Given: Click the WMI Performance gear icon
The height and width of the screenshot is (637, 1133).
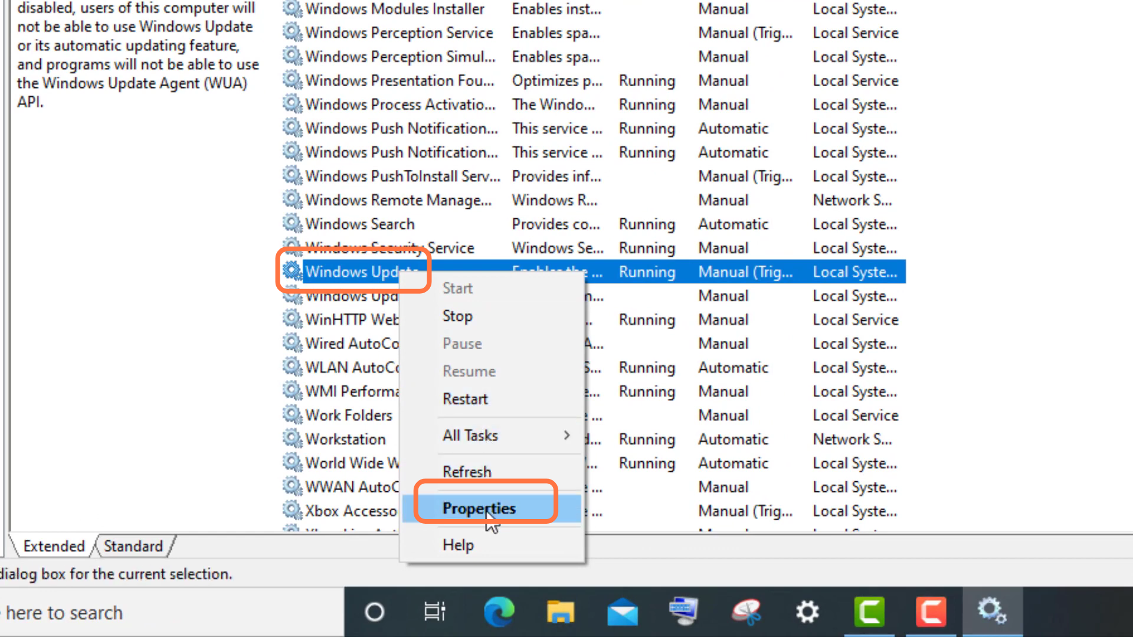Looking at the screenshot, I should point(292,390).
